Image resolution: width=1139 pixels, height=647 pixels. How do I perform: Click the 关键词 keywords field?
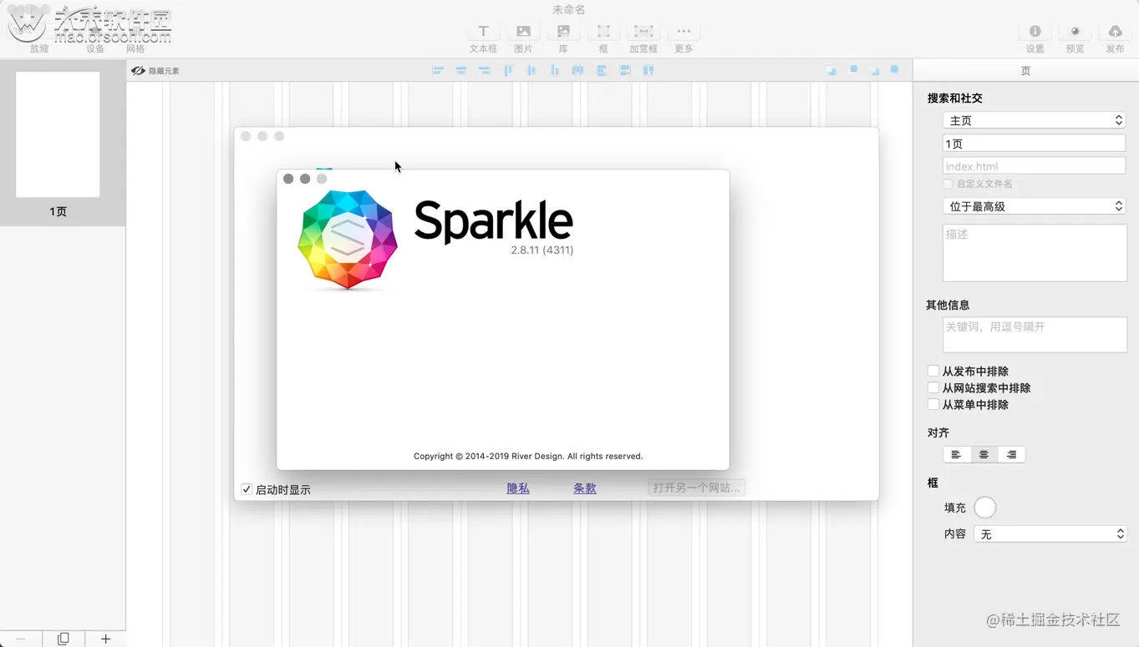click(x=1035, y=335)
